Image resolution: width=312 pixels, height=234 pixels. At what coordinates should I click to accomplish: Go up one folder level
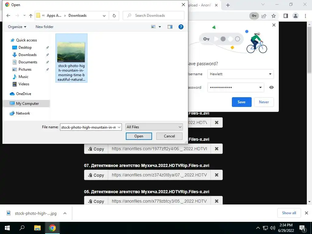[31, 16]
